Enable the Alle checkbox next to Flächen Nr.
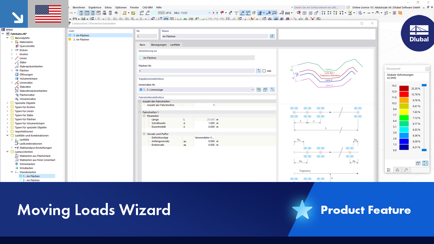This screenshot has width=434, height=244. pyautogui.click(x=264, y=70)
